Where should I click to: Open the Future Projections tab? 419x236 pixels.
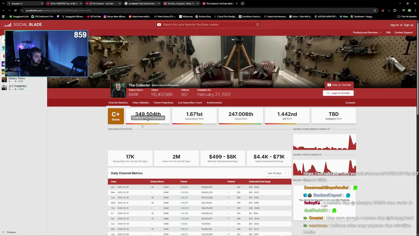tap(163, 103)
